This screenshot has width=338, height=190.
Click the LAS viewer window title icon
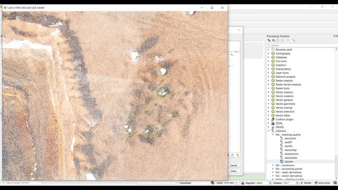[x=5, y=7]
